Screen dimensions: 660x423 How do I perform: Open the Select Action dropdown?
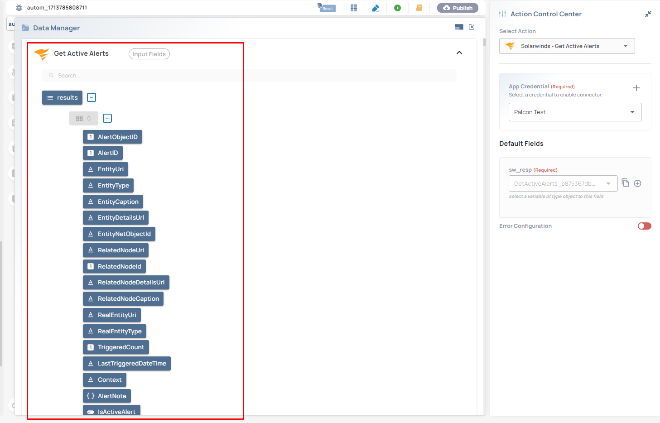pos(567,46)
